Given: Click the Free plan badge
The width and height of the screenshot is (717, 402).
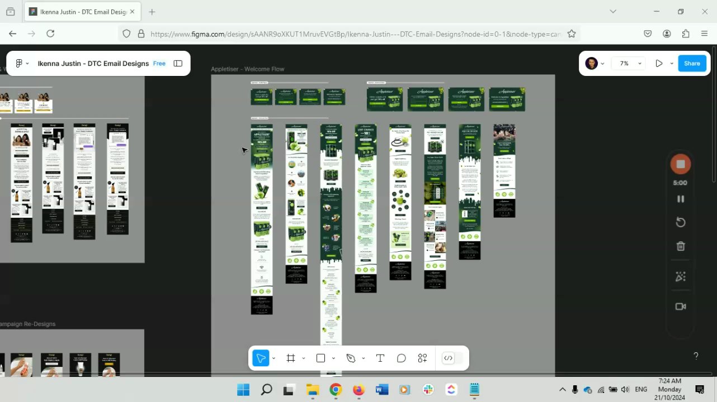Looking at the screenshot, I should coord(159,64).
